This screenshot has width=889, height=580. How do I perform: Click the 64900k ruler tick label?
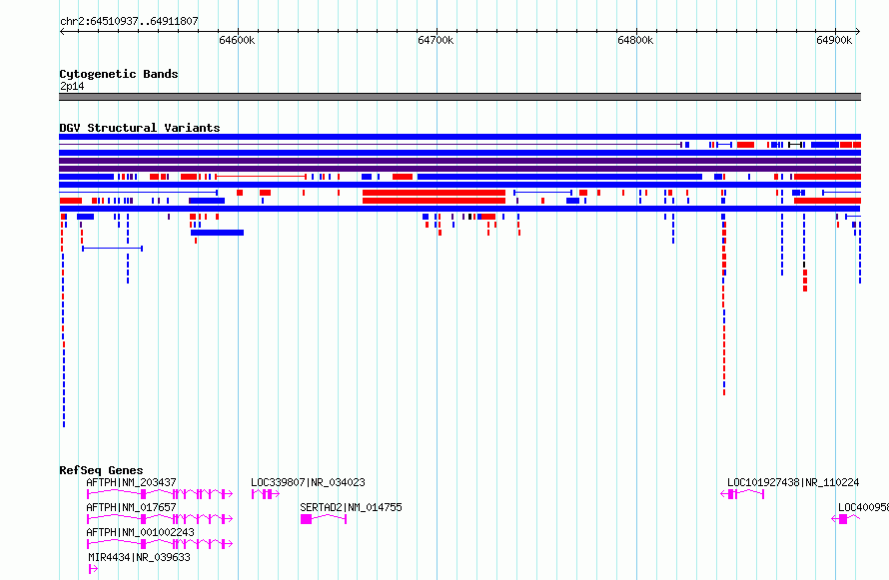pos(834,40)
